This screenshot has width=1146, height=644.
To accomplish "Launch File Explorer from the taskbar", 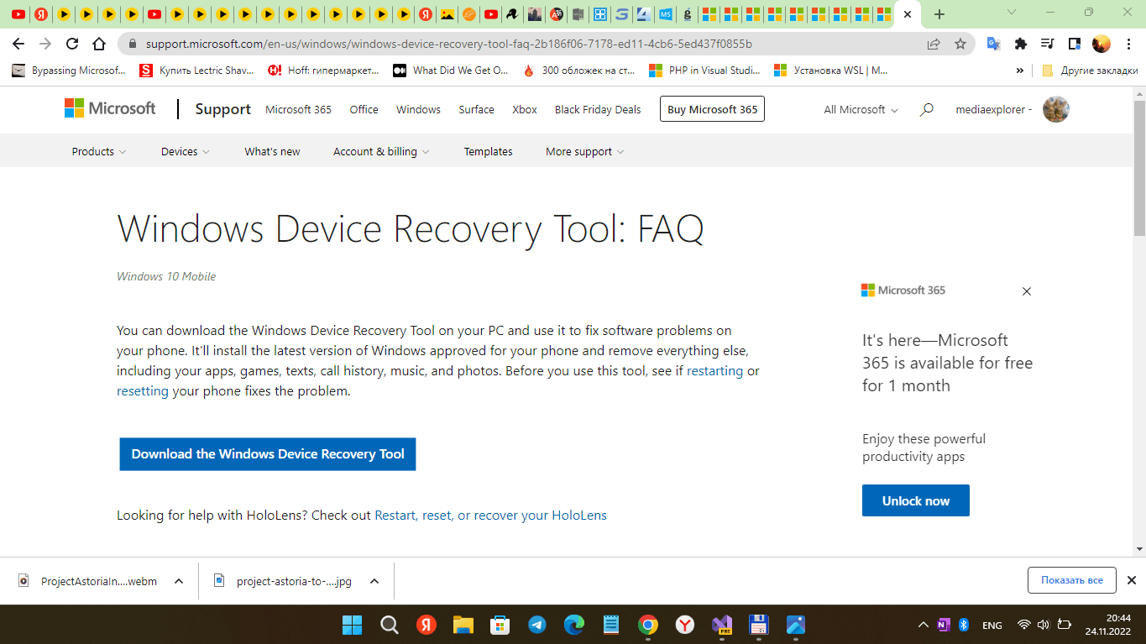I will (463, 625).
